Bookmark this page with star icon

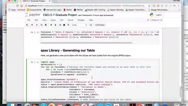[149, 6]
